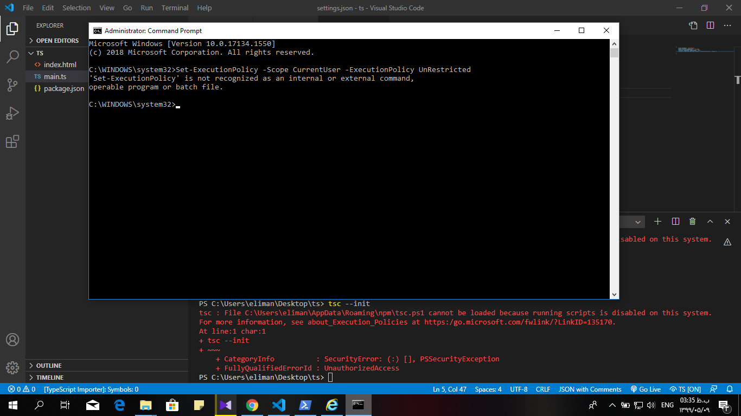Open the Search view in activity bar
The width and height of the screenshot is (741, 416).
12,56
